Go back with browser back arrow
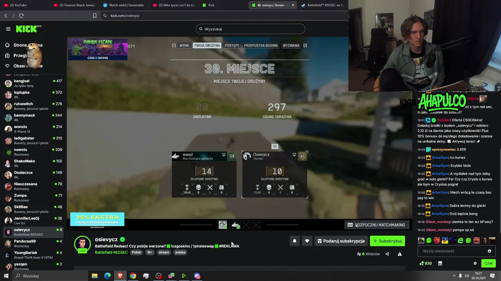This screenshot has height=281, width=501. point(5,16)
